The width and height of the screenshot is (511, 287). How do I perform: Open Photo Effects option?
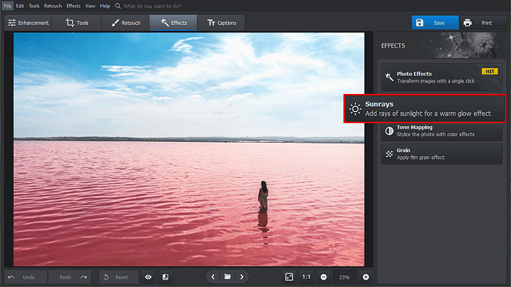pyautogui.click(x=442, y=77)
